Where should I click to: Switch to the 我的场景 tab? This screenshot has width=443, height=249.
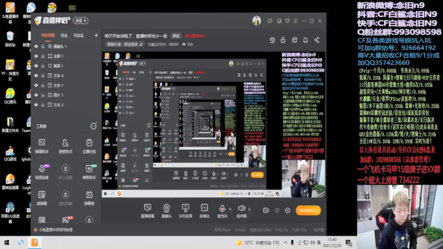coord(48,35)
